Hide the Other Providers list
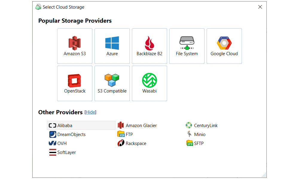 (90, 112)
